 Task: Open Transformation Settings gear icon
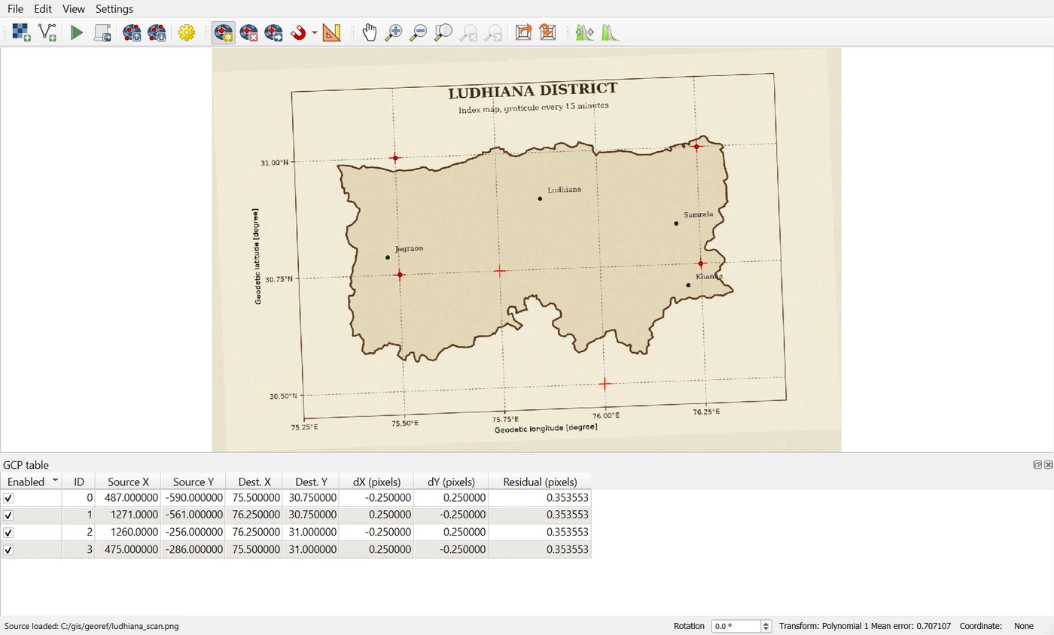tap(187, 32)
